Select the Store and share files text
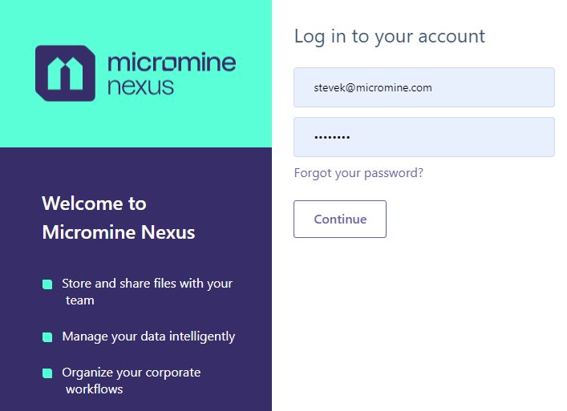 pyautogui.click(x=147, y=292)
